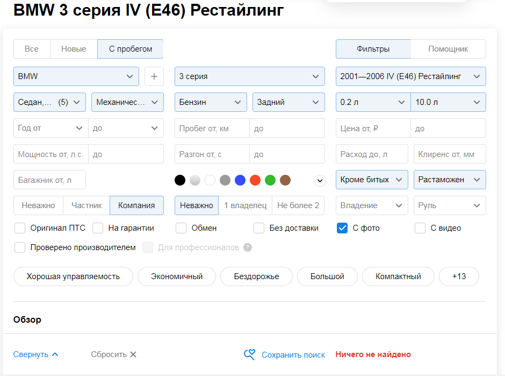Image resolution: width=505 pixels, height=377 pixels.
Task: Click the Пробег от, км field
Action: click(x=212, y=128)
